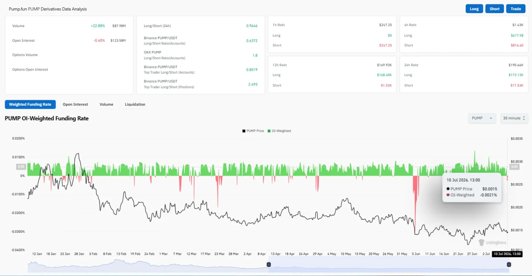Viewport: 532px width, 276px height.
Task: Click the 0.0200% left axis label
Action: (x=19, y=138)
